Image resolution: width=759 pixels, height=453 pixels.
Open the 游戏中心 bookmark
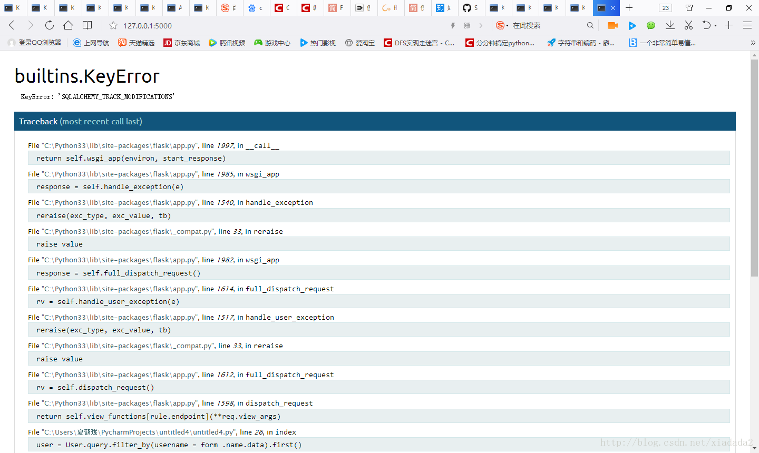(x=272, y=43)
